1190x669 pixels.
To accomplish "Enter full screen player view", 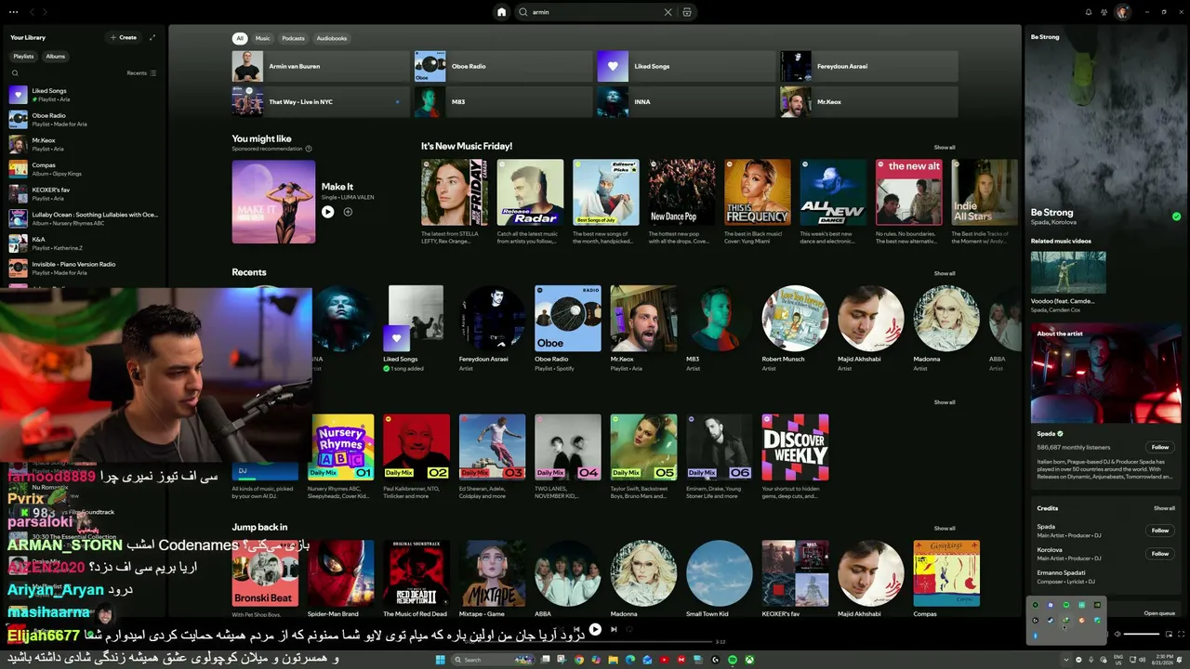I will click(x=1182, y=635).
